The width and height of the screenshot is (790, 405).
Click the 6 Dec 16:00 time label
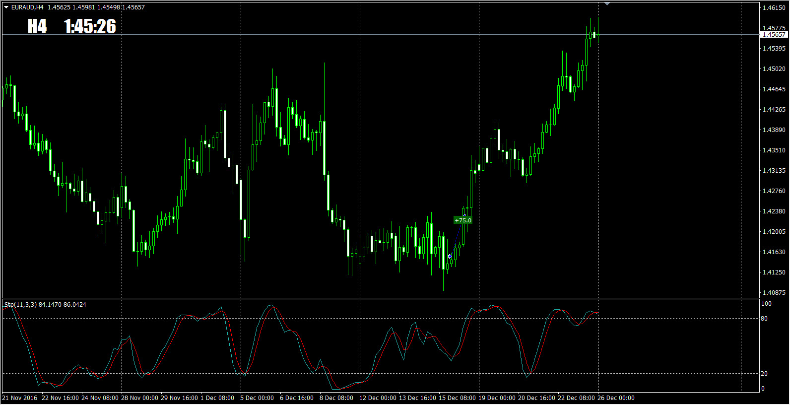(x=297, y=398)
